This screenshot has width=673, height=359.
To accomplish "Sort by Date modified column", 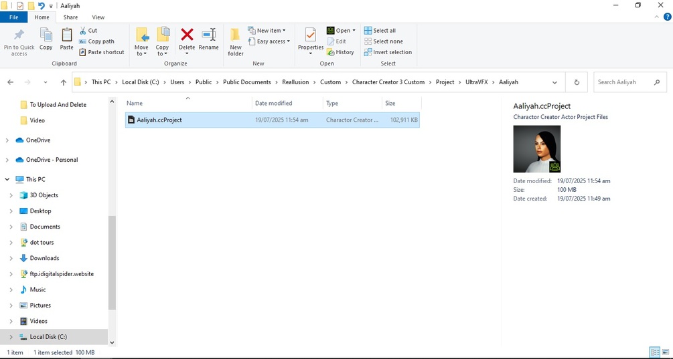I will click(x=287, y=103).
